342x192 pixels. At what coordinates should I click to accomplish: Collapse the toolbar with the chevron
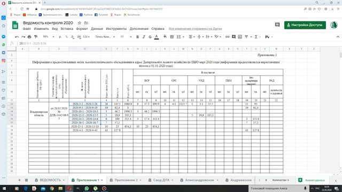point(338,37)
